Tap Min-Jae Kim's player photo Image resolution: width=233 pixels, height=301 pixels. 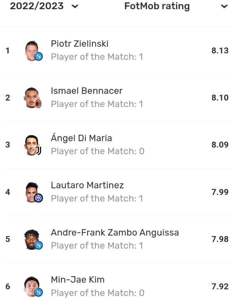[x=31, y=286]
